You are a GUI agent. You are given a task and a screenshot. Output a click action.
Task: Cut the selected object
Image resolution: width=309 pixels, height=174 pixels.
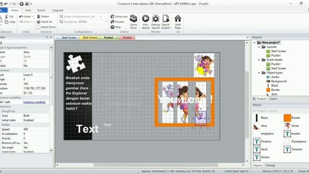[x=9, y=16]
